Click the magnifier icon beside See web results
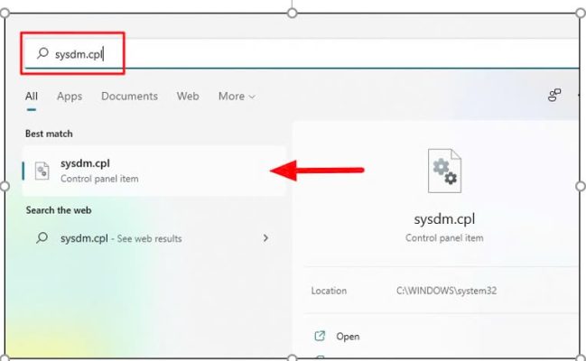The height and width of the screenshot is (361, 586). [x=42, y=237]
